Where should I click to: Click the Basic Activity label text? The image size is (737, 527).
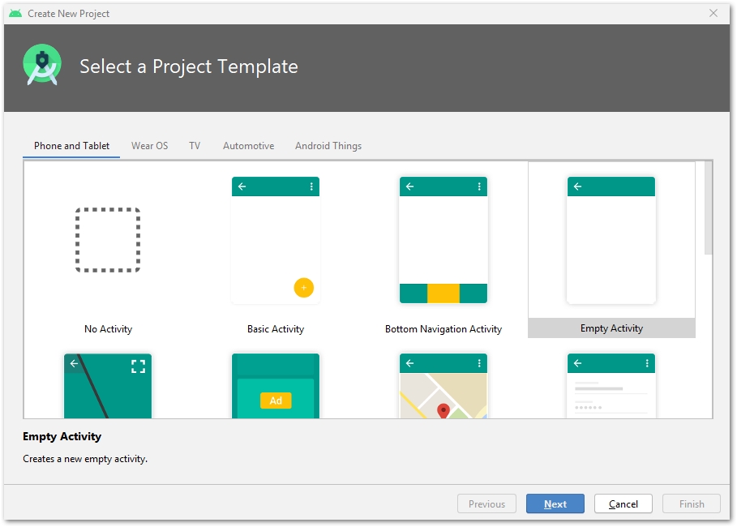click(x=276, y=329)
